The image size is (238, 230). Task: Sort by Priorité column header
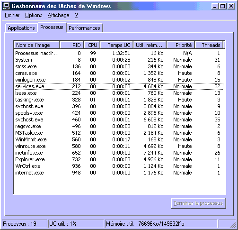181,45
